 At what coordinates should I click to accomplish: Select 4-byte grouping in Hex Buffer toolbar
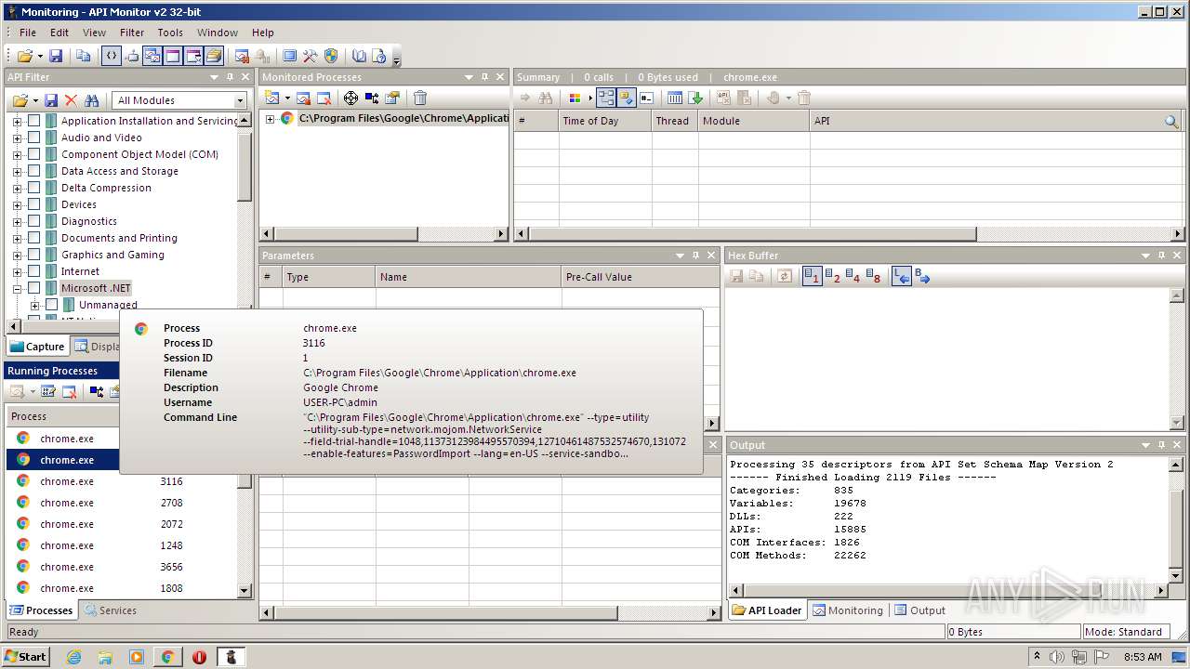point(853,276)
